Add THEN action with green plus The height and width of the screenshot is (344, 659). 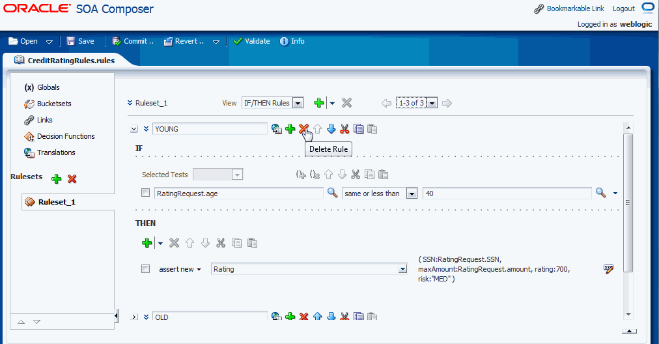pyautogui.click(x=147, y=242)
